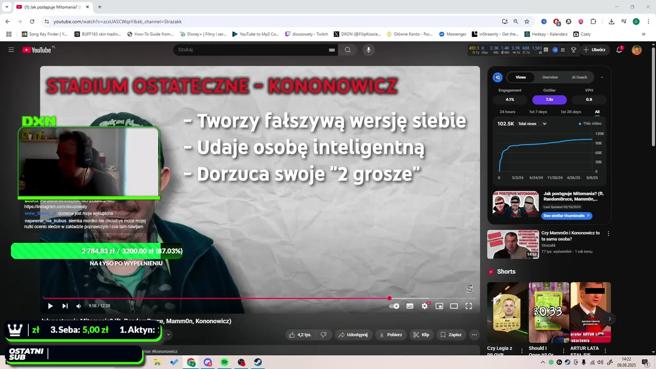Dislike the video
Viewport: 656px width, 369px height.
(x=323, y=335)
